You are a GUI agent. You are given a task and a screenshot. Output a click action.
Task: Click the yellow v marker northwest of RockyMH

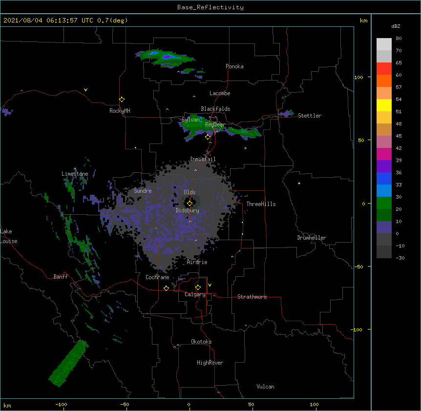(85, 90)
